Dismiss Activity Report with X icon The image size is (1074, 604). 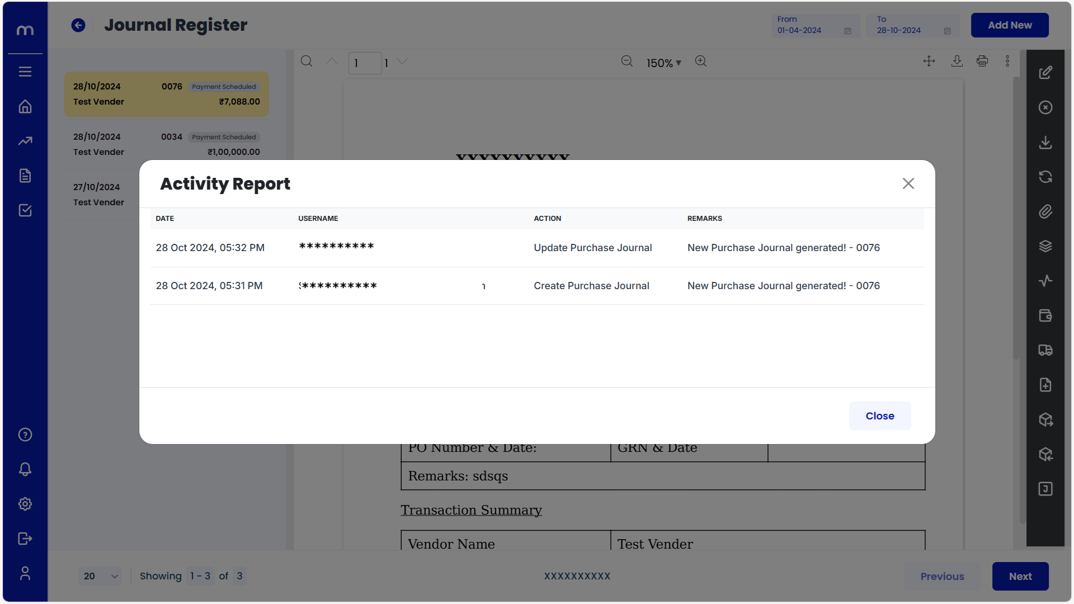pos(908,183)
